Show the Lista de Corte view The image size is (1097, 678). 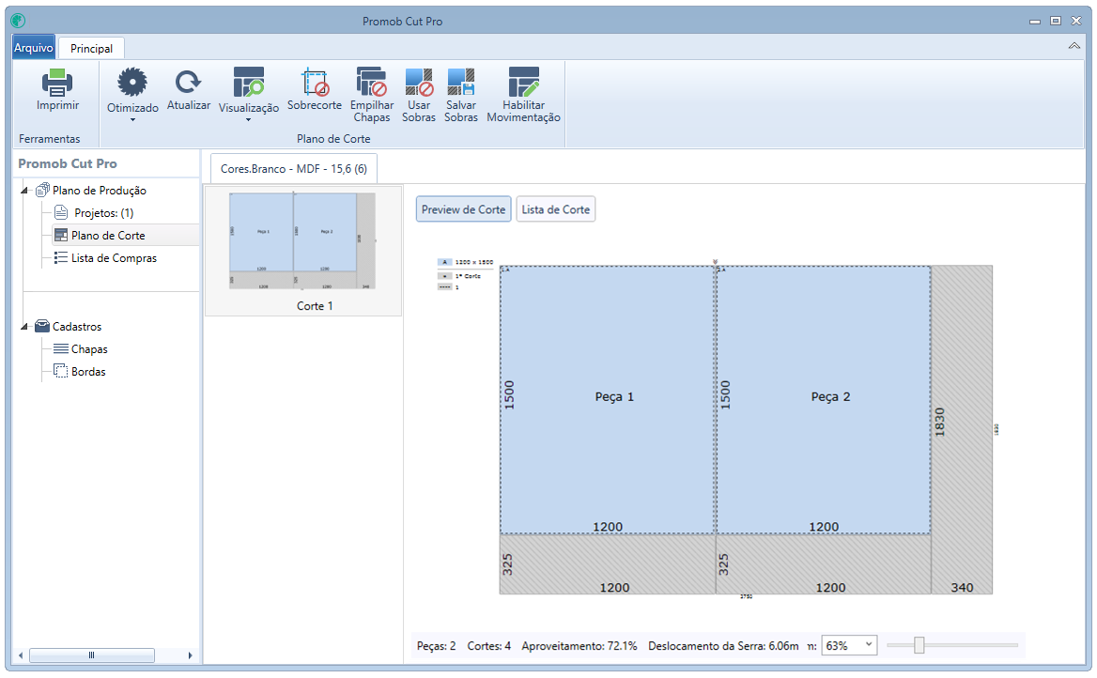click(555, 209)
